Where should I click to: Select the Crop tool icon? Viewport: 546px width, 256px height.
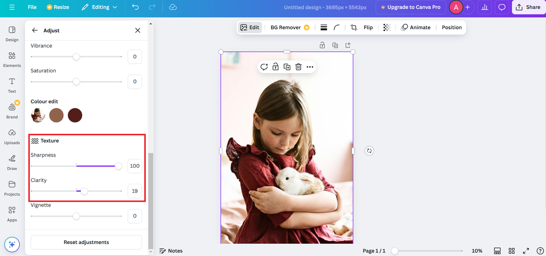pyautogui.click(x=354, y=27)
